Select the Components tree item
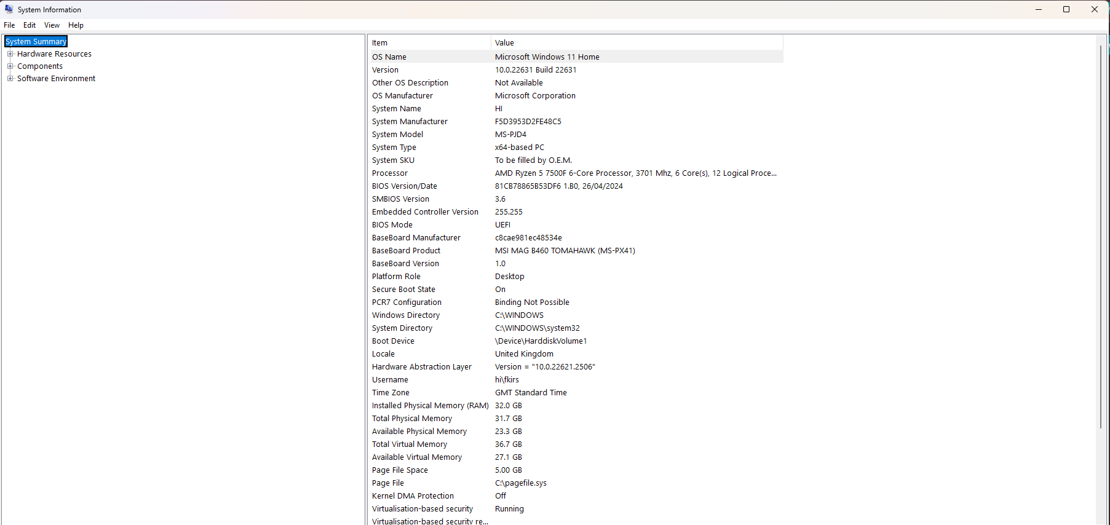Screen dimensions: 1110x525 point(40,66)
